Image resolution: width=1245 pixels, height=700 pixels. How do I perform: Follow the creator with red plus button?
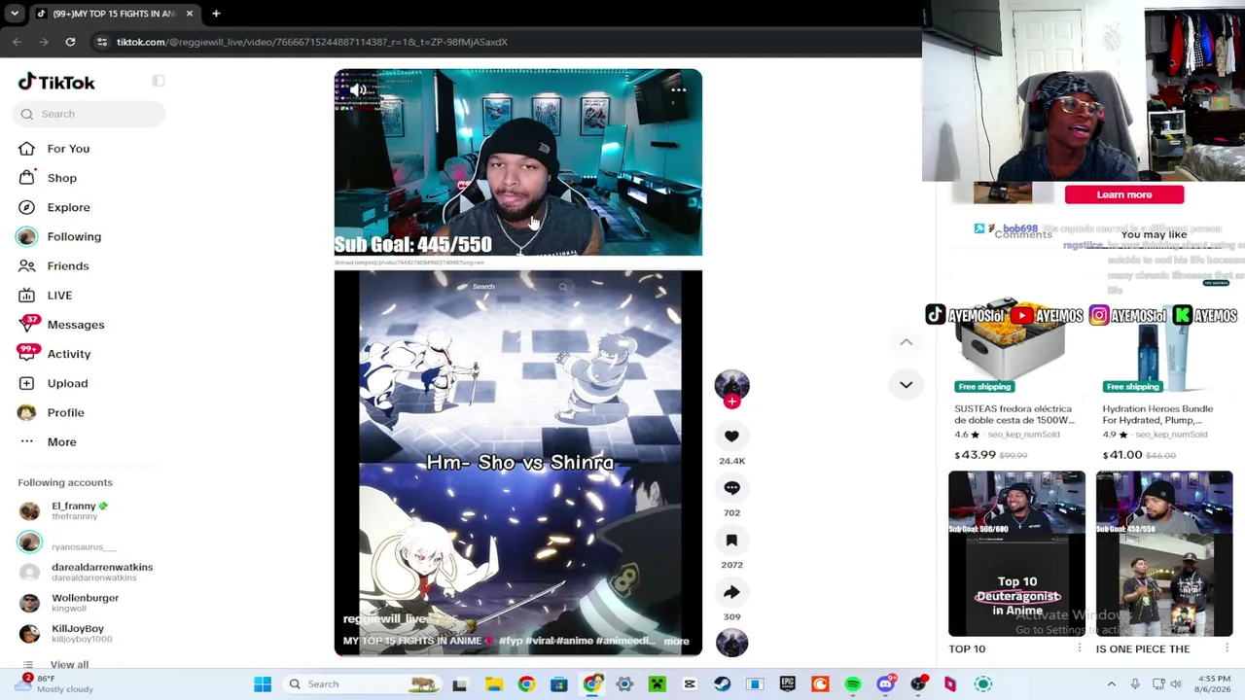(x=731, y=401)
